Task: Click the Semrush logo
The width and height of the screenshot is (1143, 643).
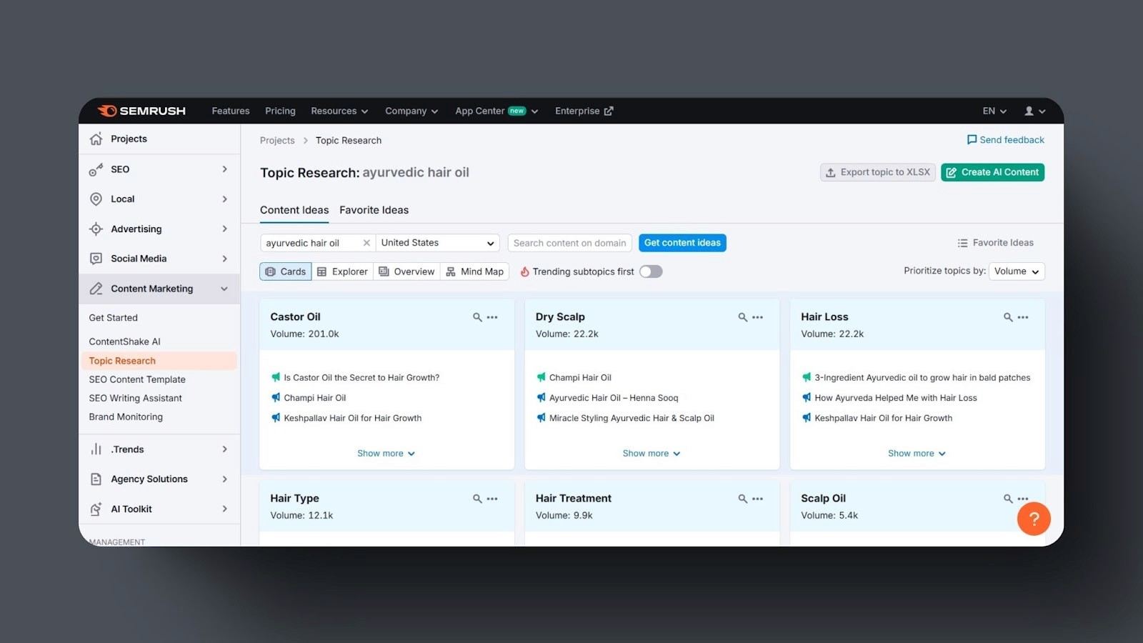Action: pyautogui.click(x=141, y=111)
